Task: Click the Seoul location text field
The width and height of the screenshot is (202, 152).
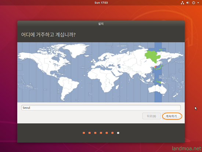Action: pyautogui.click(x=101, y=107)
